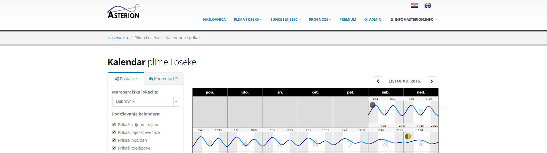The height and width of the screenshot is (153, 547).
Task: Click the ned. column header
Action: tap(421, 92)
